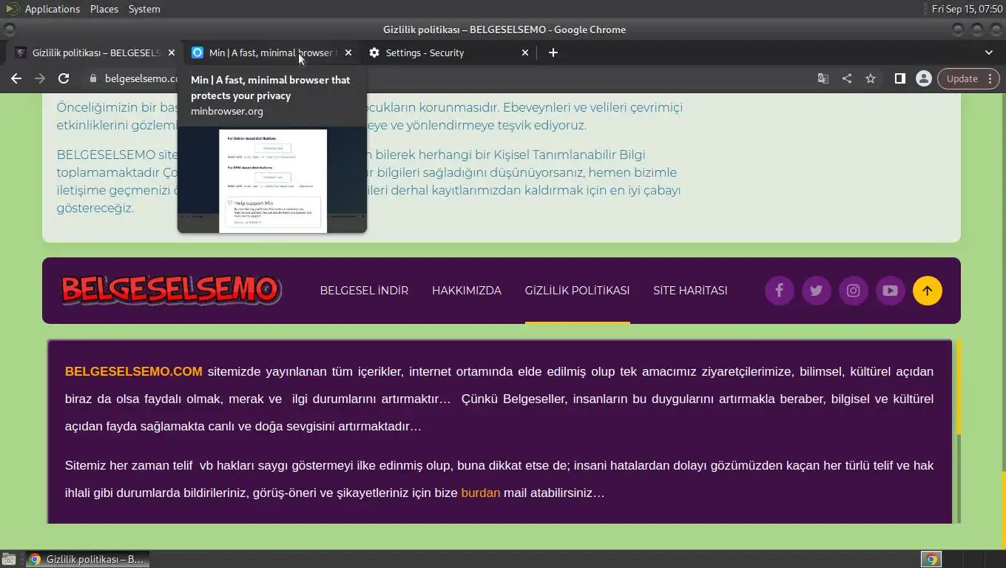
Task: Click the site lock icon in address bar
Action: pyautogui.click(x=93, y=78)
